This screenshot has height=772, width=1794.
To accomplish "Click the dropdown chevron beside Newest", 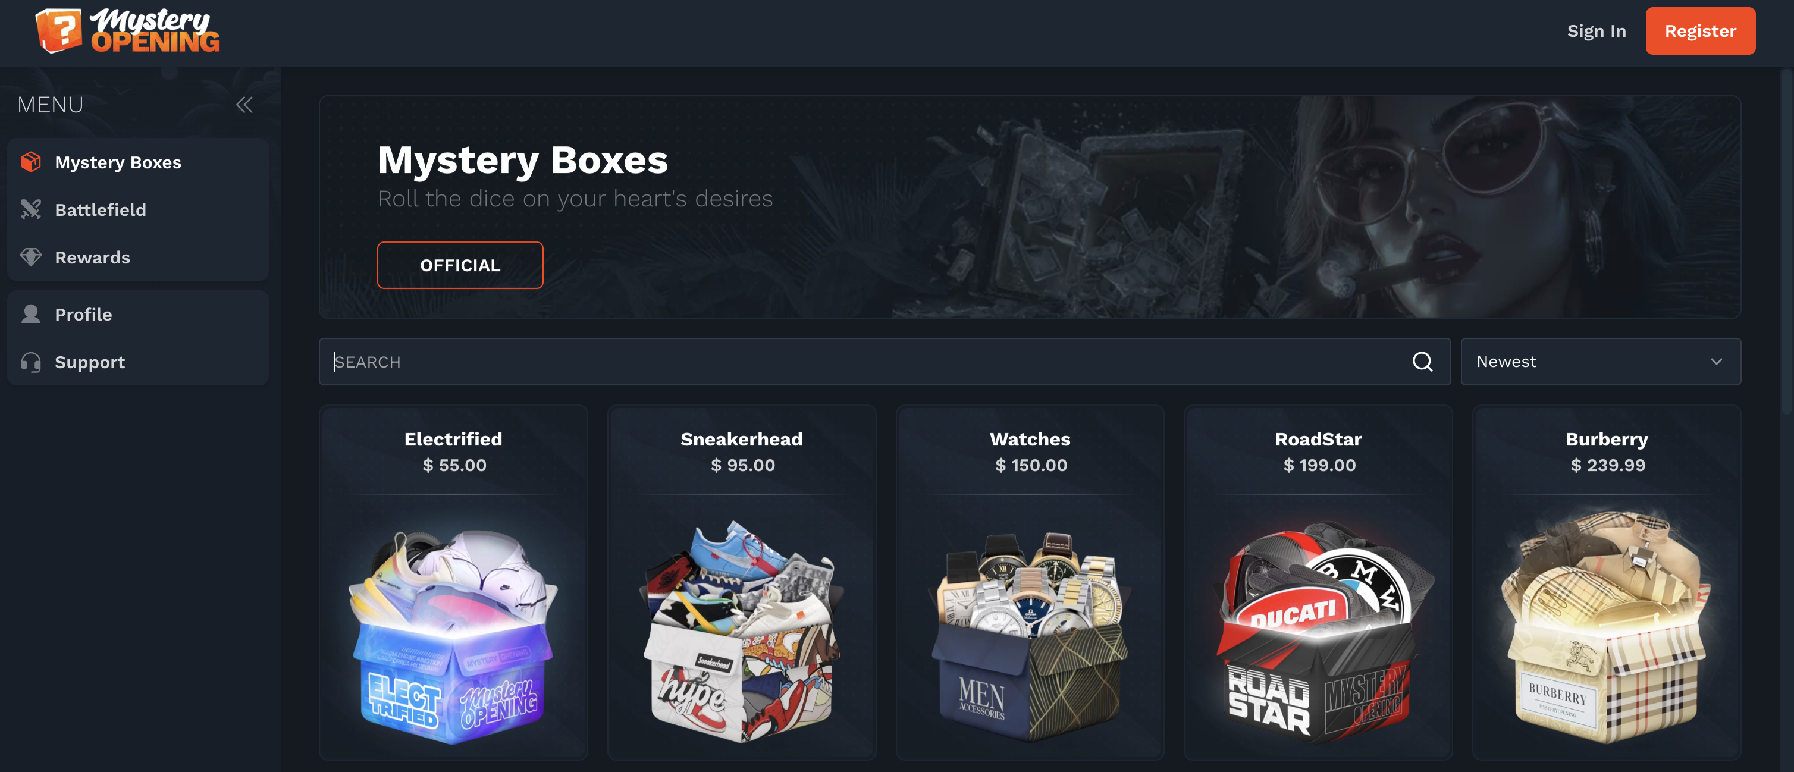I will pyautogui.click(x=1716, y=361).
